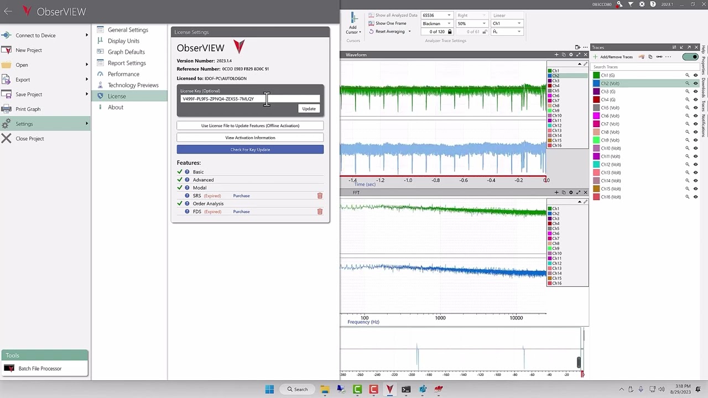
Task: Toggle the green switch in the Traces panel
Action: tap(690, 57)
